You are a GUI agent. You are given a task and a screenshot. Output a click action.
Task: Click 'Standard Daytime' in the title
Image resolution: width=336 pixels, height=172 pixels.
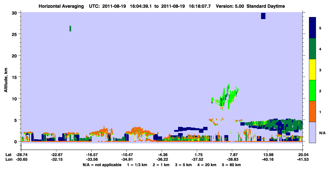point(266,6)
